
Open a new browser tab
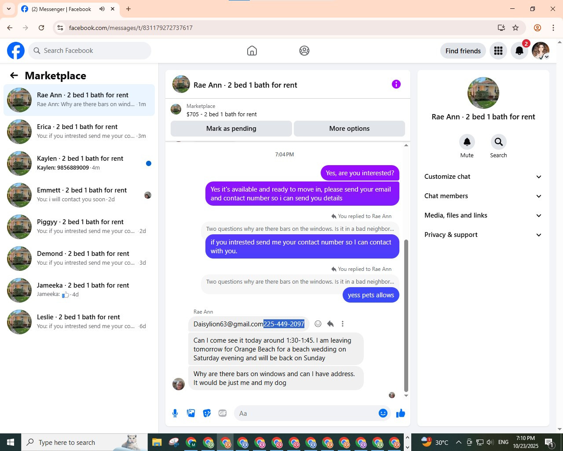tap(128, 9)
